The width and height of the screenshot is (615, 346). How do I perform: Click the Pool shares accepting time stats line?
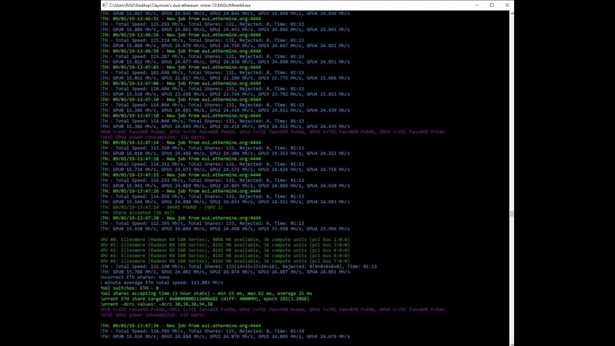tap(207, 293)
